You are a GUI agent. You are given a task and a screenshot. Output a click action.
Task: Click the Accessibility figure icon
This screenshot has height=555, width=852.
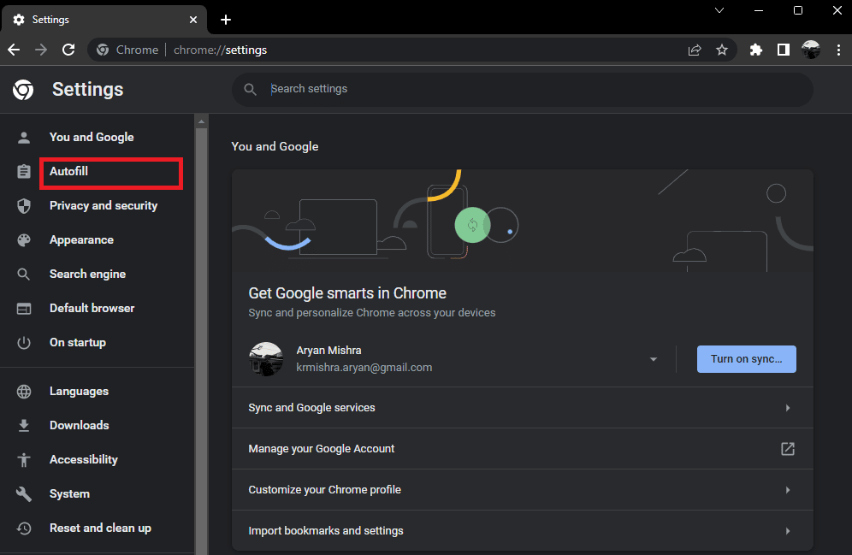24,460
